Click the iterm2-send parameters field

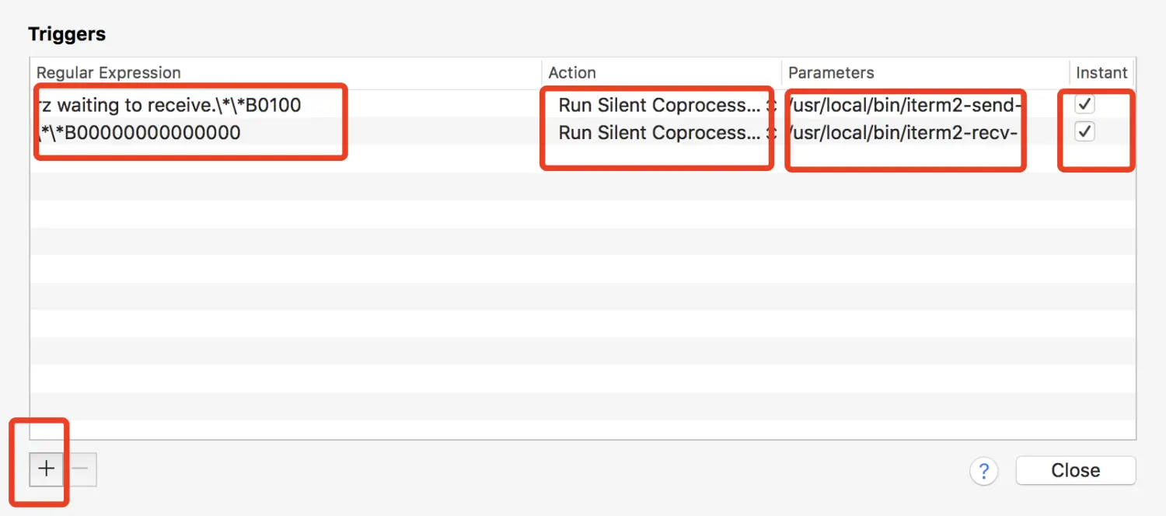[904, 105]
